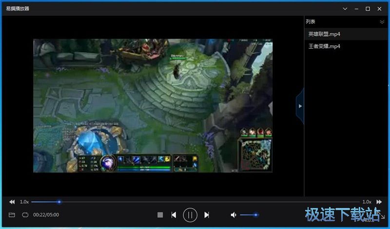Maximize the 易撰播放器 window
This screenshot has height=229, width=390.
click(368, 9)
